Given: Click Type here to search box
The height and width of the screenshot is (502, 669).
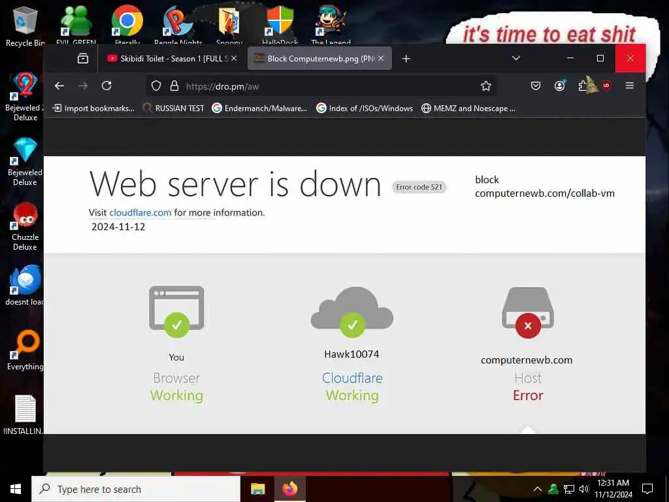Looking at the screenshot, I should 136,489.
